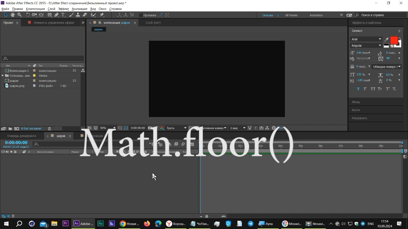Toggle Small Caps text style

[380, 89]
